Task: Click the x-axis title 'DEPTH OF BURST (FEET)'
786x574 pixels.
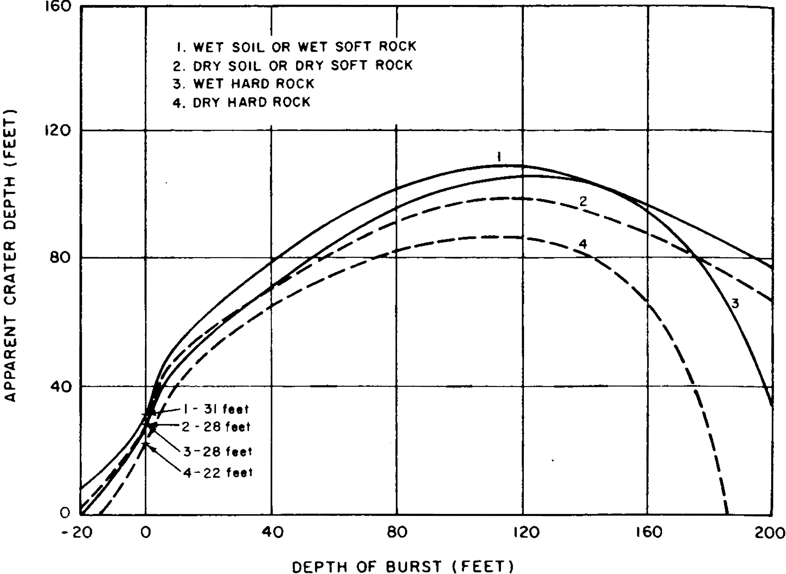Action: 403,566
